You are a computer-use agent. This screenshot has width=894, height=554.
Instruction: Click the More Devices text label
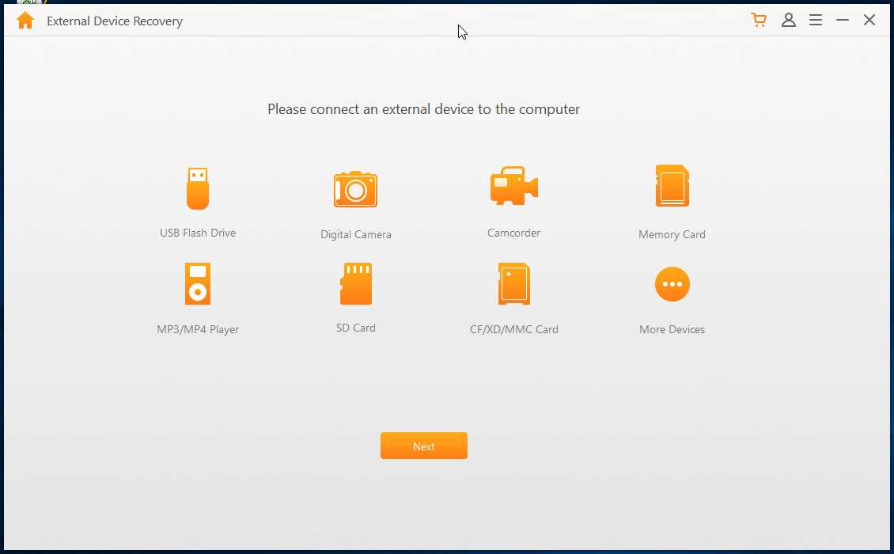672,329
